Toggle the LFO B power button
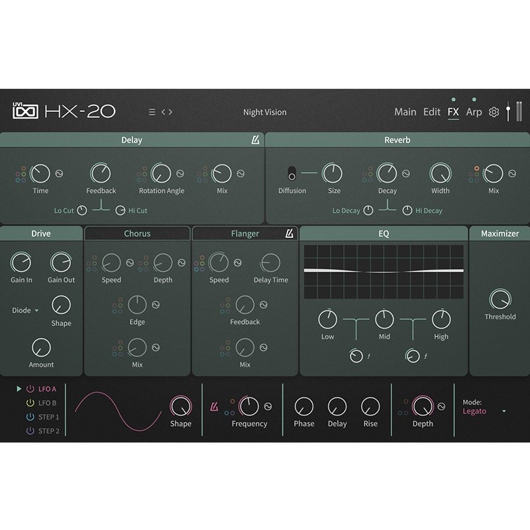 30,403
